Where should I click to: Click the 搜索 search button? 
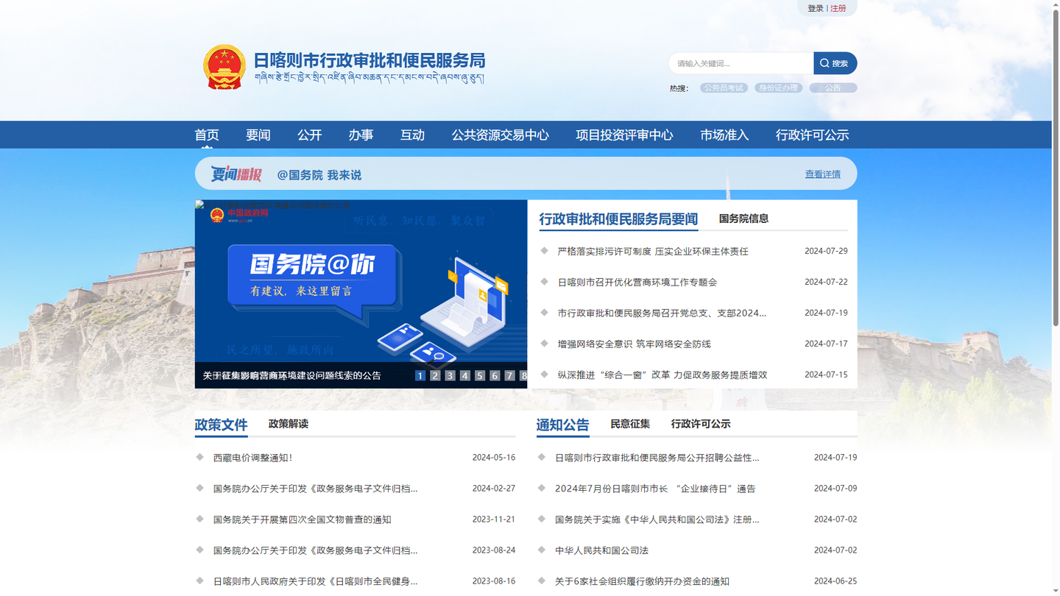835,63
